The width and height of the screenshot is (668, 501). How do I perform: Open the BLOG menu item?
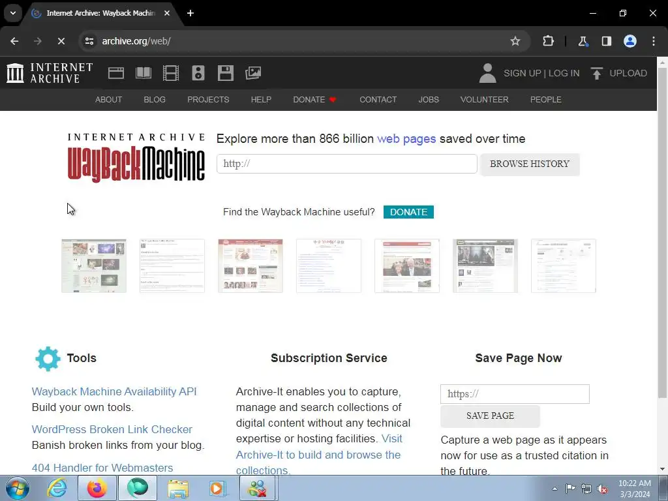click(155, 100)
